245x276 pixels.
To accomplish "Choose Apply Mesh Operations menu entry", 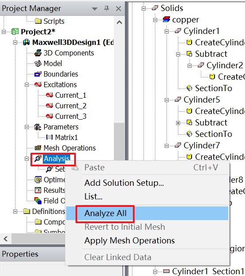I will click(x=129, y=241).
